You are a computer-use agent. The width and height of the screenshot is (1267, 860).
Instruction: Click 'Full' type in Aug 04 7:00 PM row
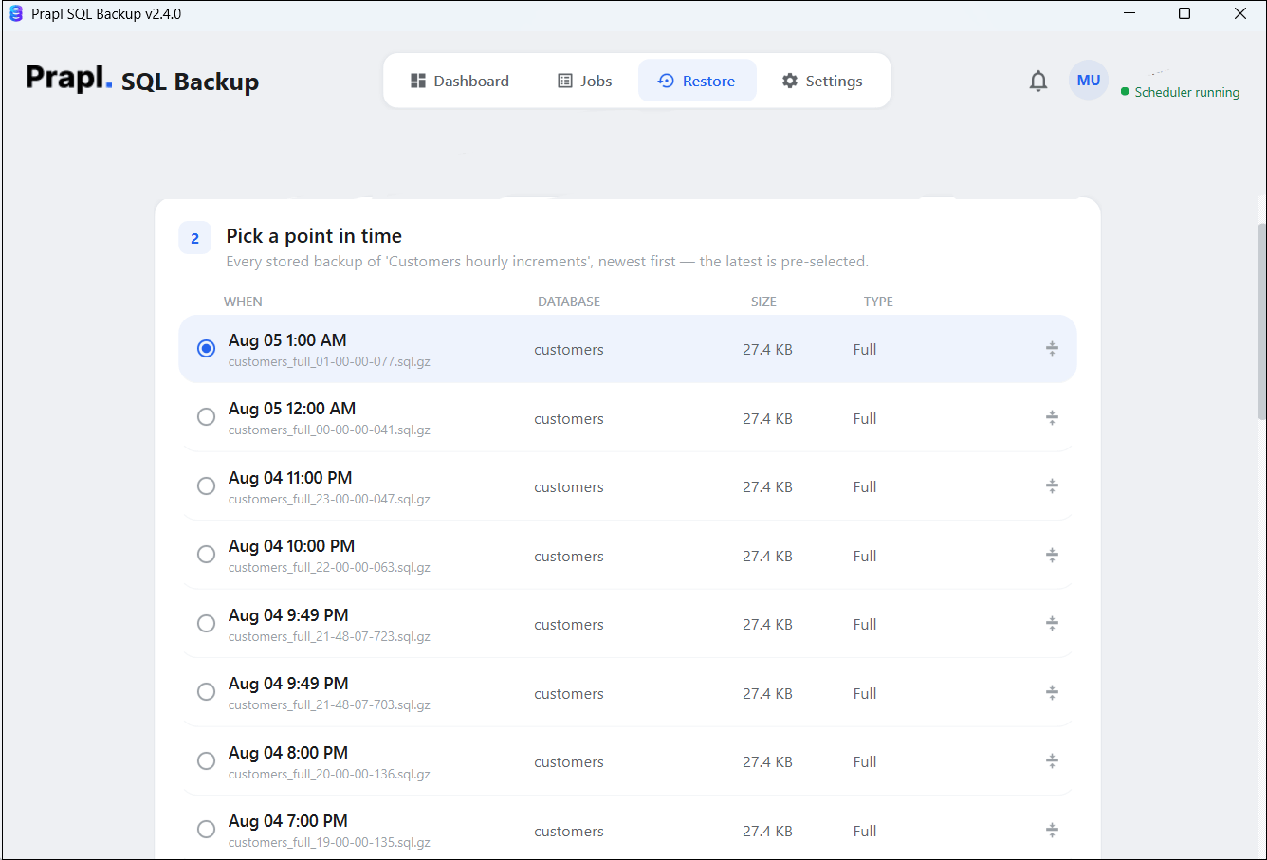coord(865,831)
